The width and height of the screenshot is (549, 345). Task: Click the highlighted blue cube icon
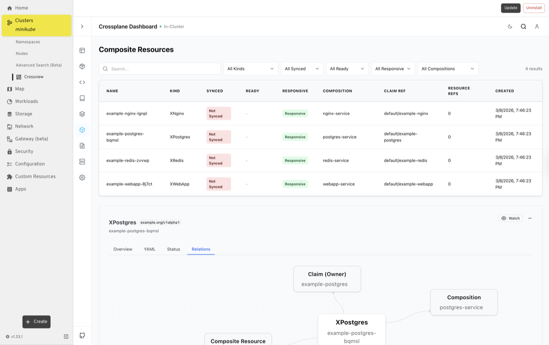(82, 130)
